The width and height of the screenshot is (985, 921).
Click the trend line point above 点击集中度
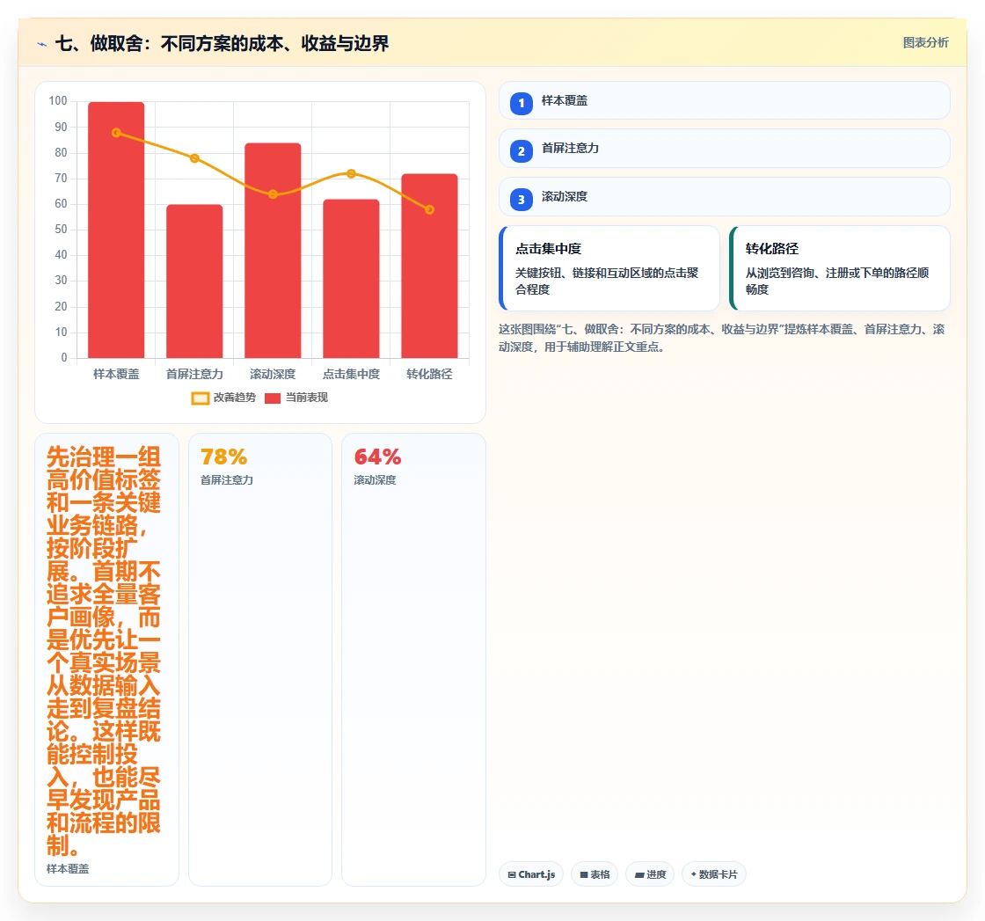point(351,173)
